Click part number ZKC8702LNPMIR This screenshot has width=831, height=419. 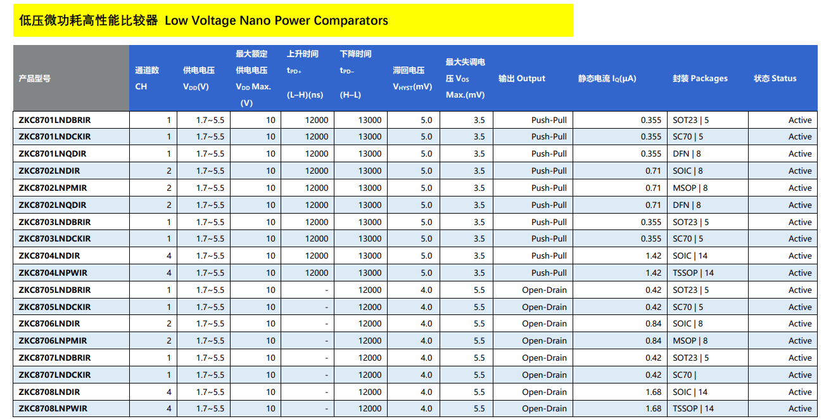pyautogui.click(x=53, y=188)
